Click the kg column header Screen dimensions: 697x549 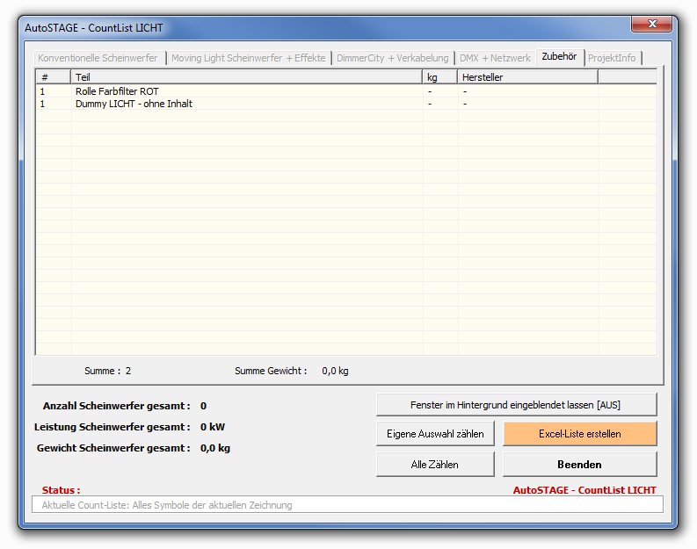[x=439, y=77]
